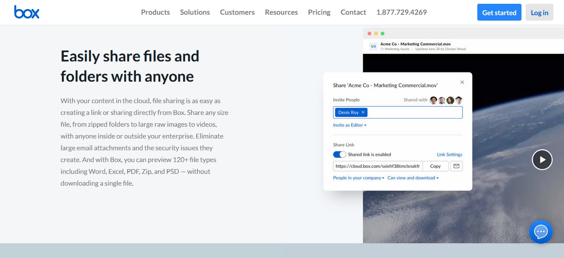Open the Products menu

(x=155, y=12)
